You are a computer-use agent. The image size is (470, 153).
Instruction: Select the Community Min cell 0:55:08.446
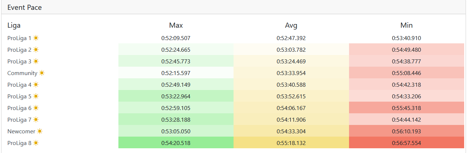coord(406,73)
